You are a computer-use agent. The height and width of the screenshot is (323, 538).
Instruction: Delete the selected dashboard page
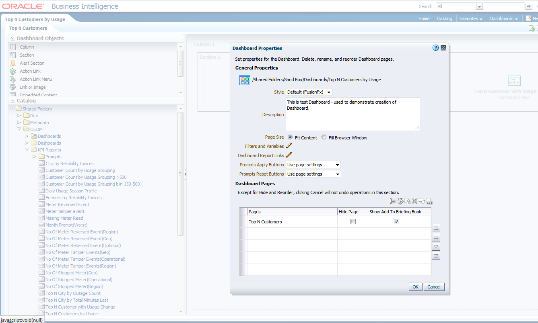(x=414, y=201)
